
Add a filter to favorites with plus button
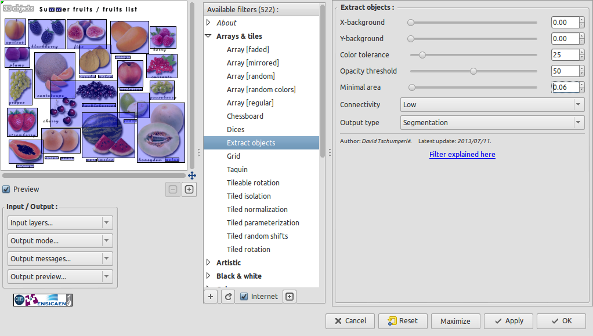coord(211,297)
